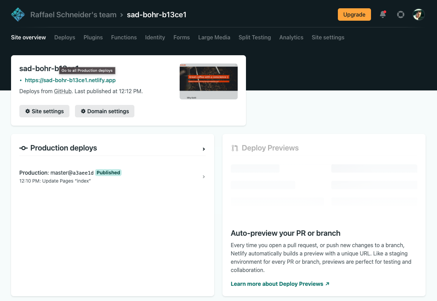Click the gear icon inside Domain settings button
Screen dimensions: 437x301
point(83,111)
